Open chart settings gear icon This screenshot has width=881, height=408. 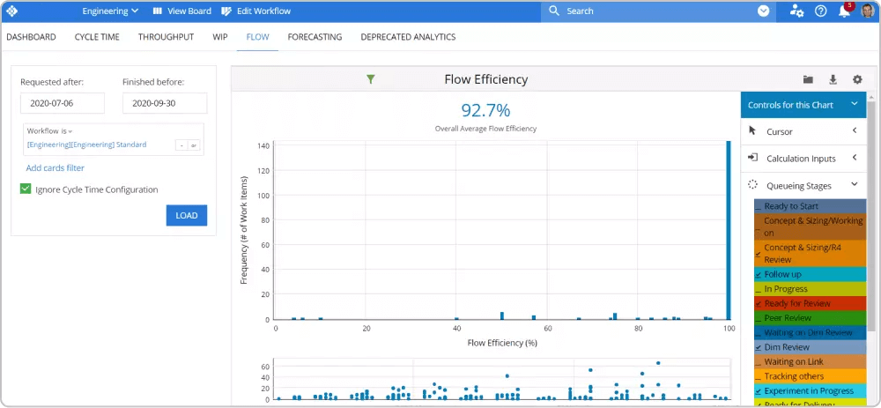point(857,79)
